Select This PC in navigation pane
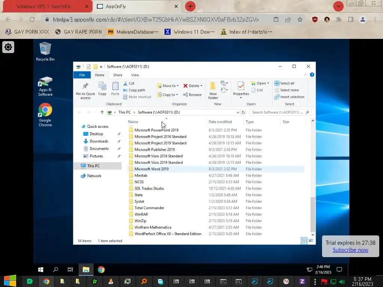This screenshot has height=287, width=383. click(x=94, y=166)
